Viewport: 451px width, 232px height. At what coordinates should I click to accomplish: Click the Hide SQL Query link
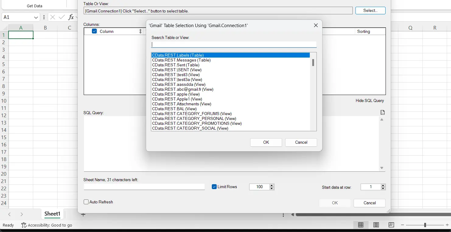pos(369,100)
